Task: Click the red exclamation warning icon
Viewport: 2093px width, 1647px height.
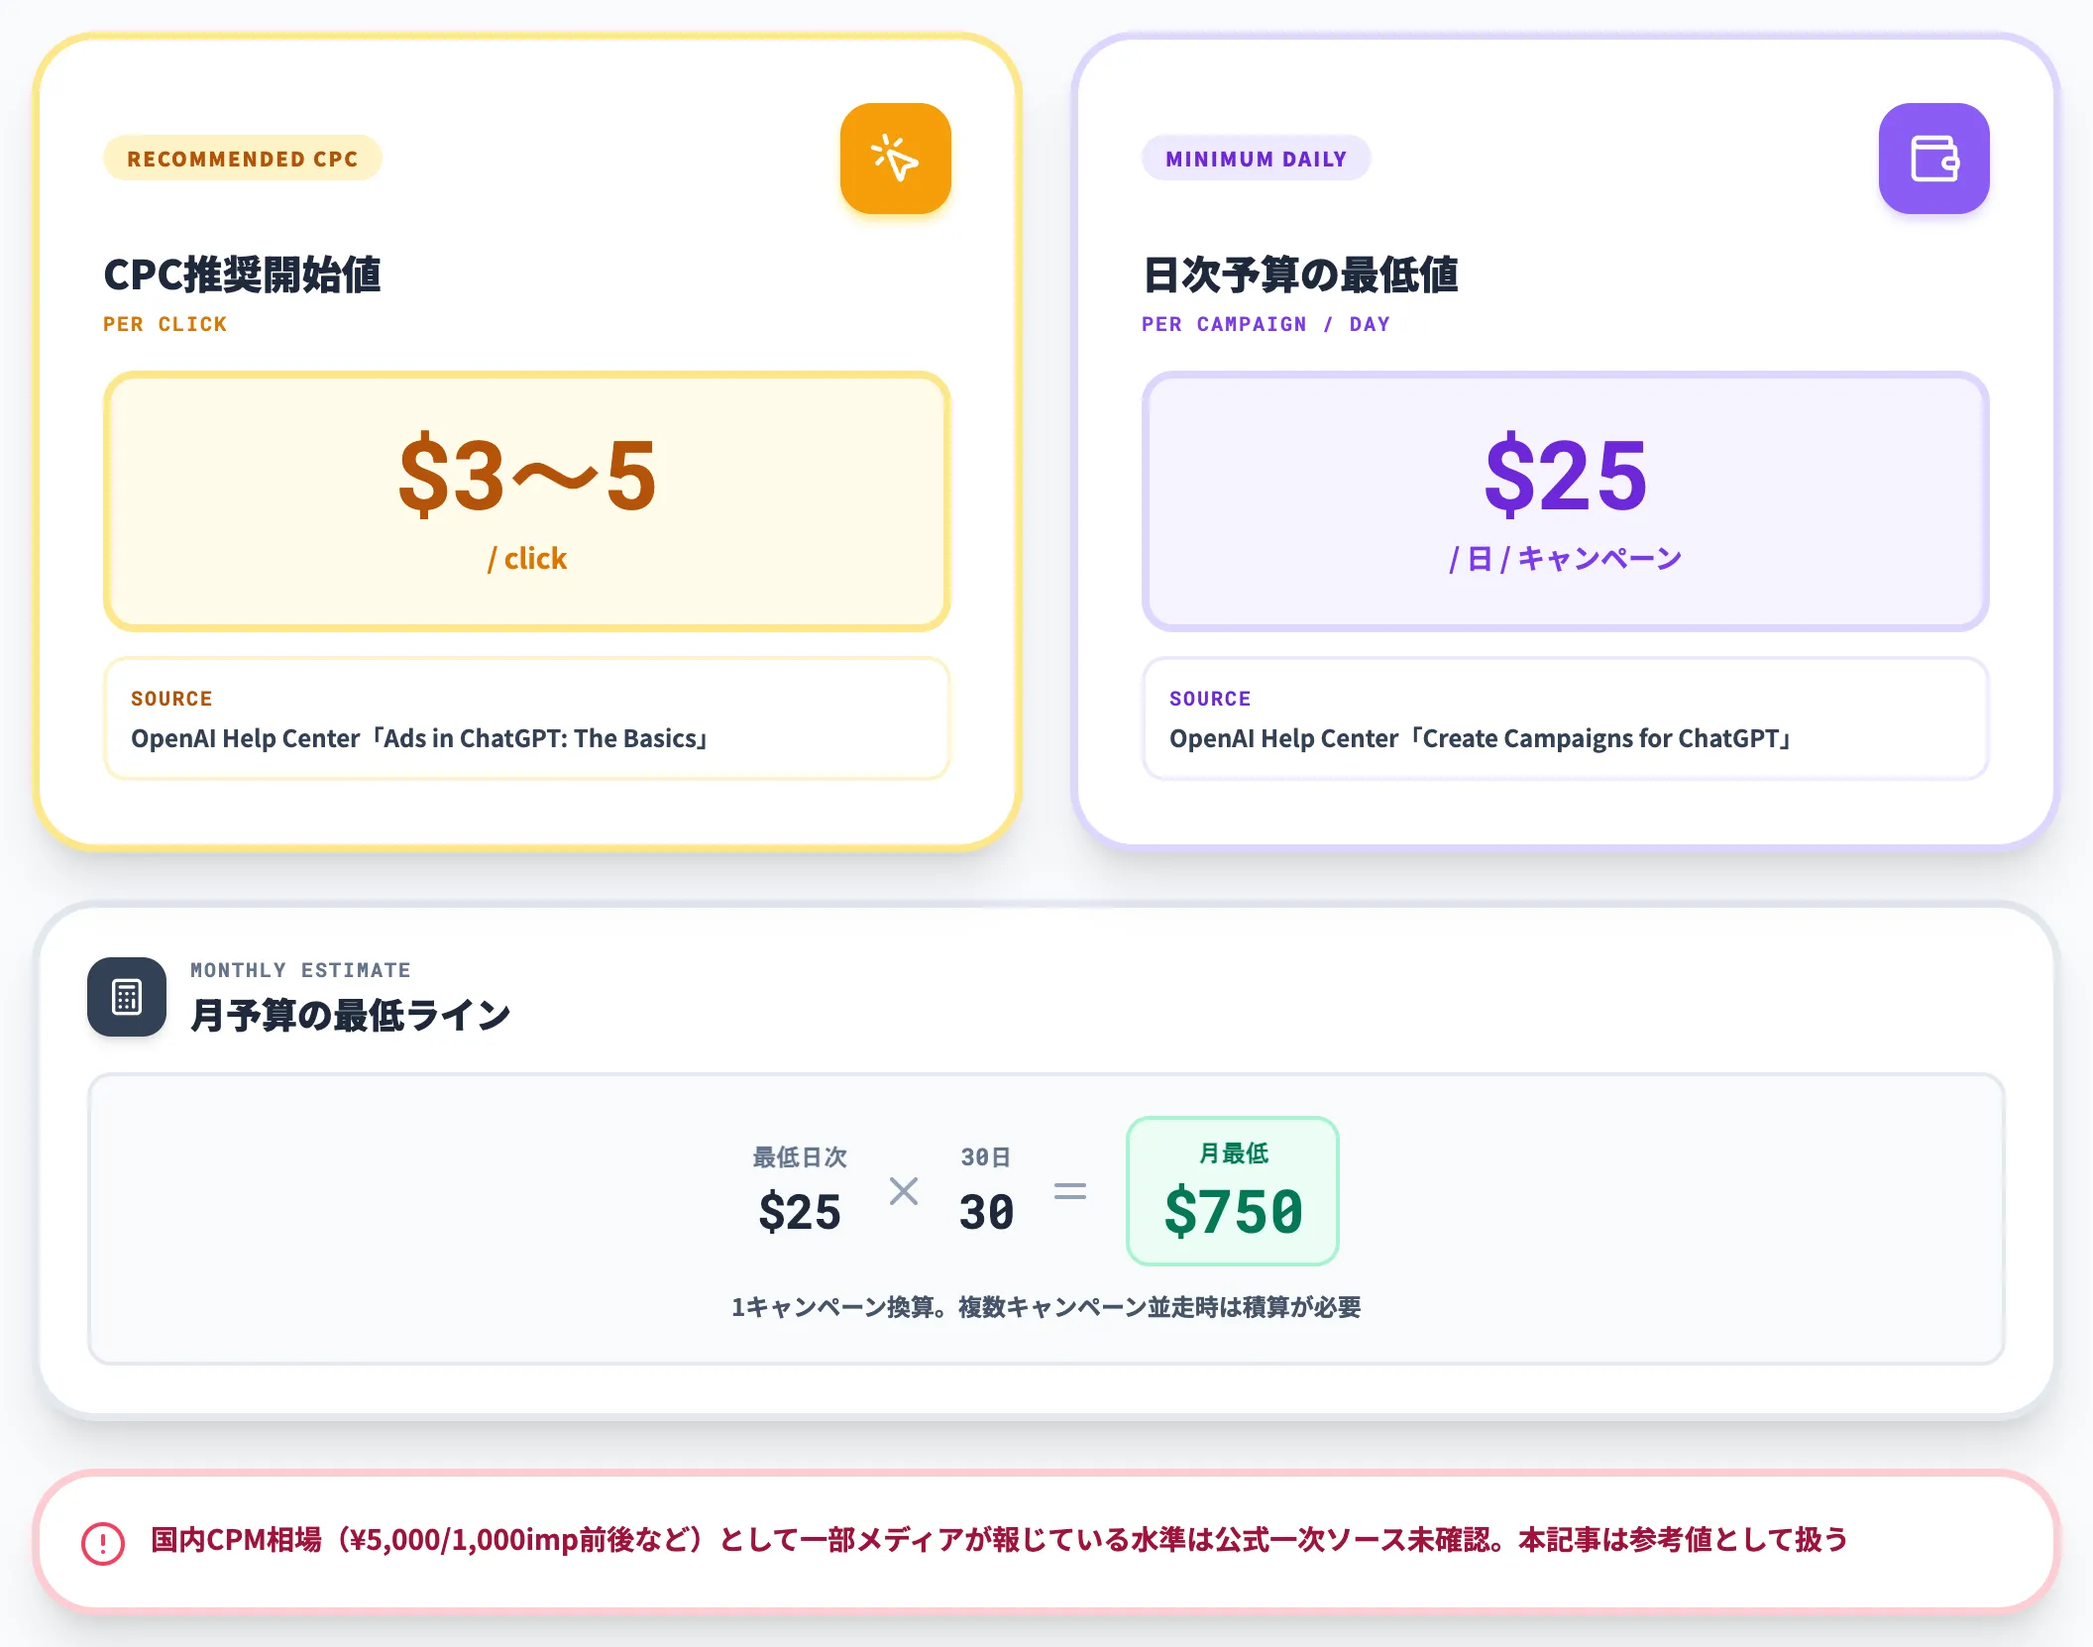Action: [x=103, y=1543]
